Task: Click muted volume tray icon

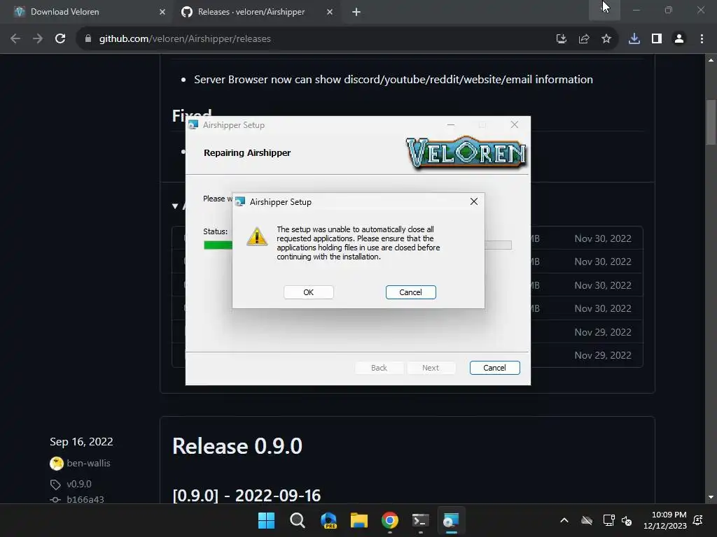Action: click(627, 520)
